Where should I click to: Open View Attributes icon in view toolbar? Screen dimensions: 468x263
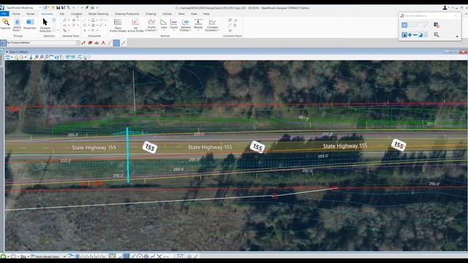[x=8, y=57]
